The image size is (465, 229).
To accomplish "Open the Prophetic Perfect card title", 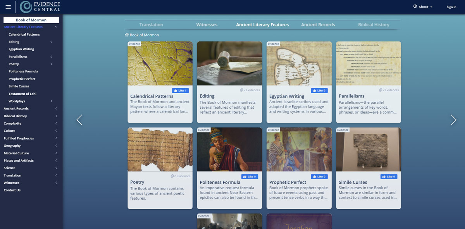I will tap(288, 182).
